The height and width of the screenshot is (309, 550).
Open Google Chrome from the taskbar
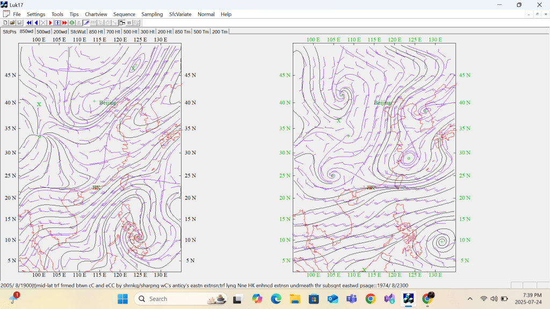[370, 299]
